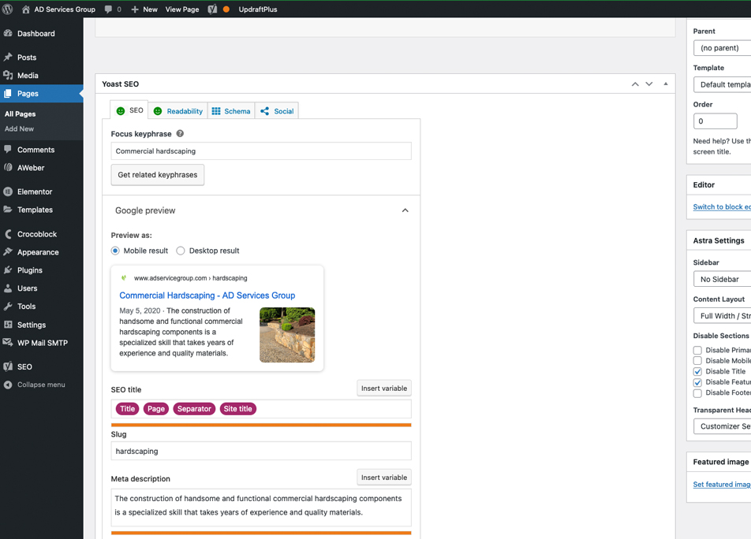Click the Elementor sidebar icon

coord(8,191)
